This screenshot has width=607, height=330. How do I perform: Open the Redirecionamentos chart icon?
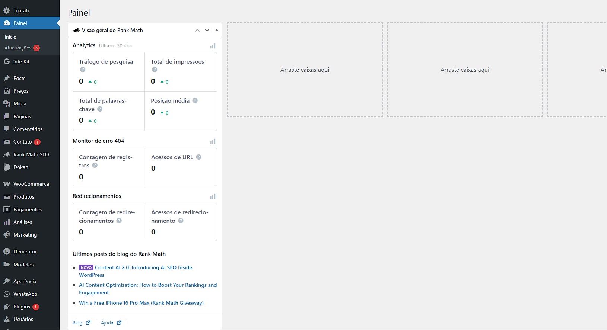coord(212,196)
